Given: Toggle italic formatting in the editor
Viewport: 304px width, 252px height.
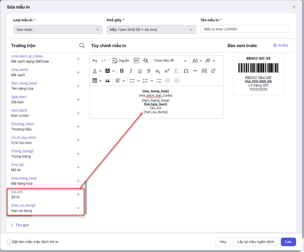Looking at the screenshot, I should (x=131, y=71).
